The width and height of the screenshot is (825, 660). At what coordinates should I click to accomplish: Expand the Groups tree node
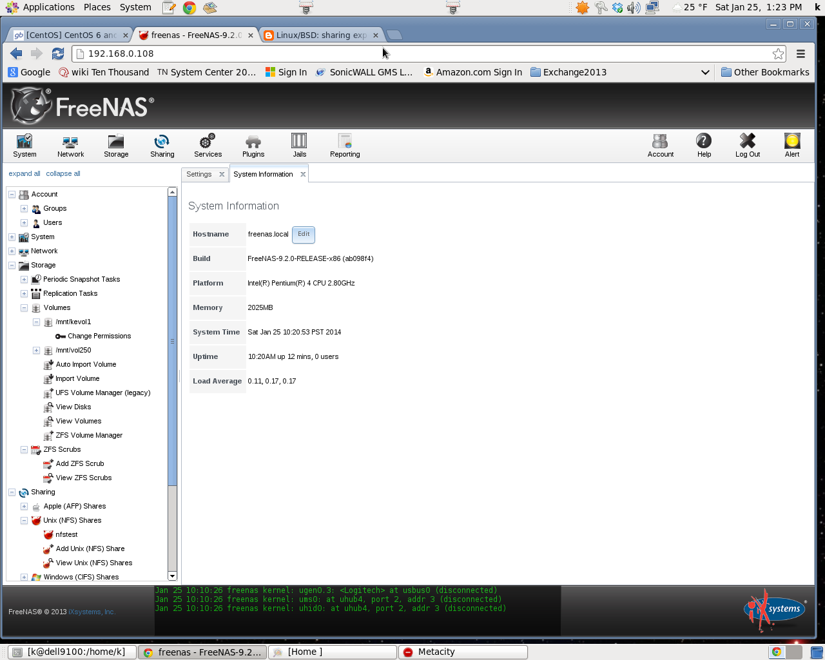24,208
